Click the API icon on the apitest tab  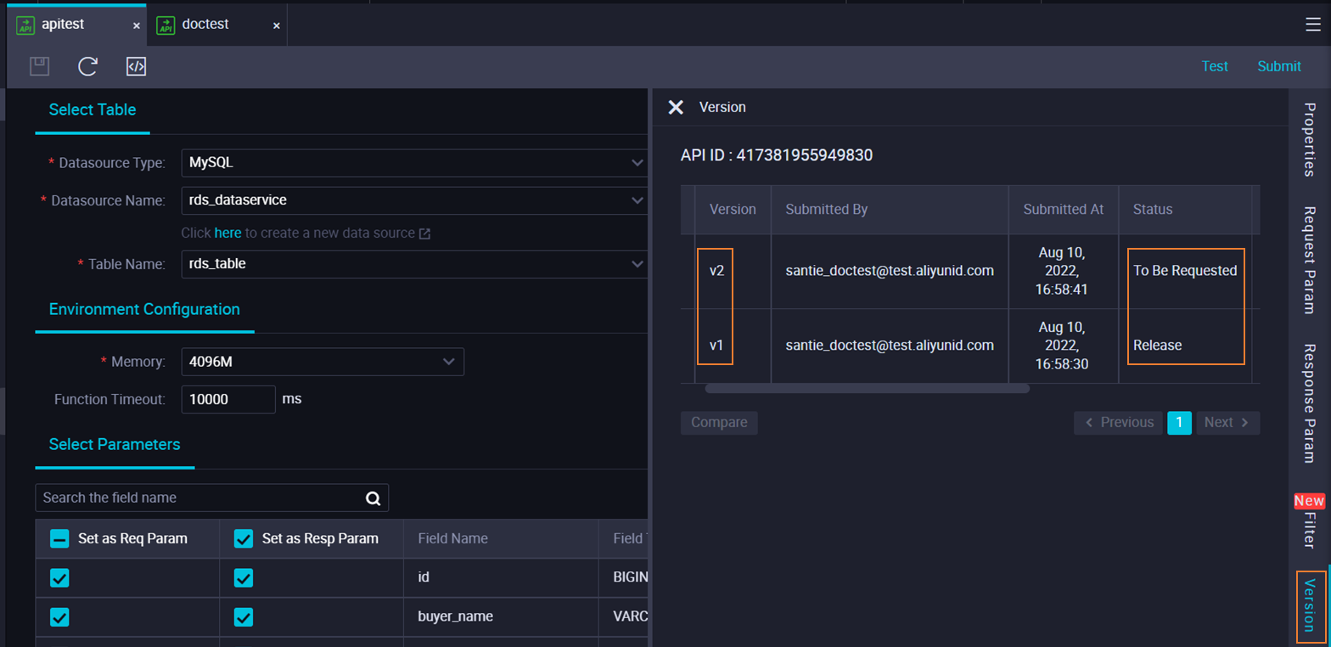pyautogui.click(x=25, y=25)
